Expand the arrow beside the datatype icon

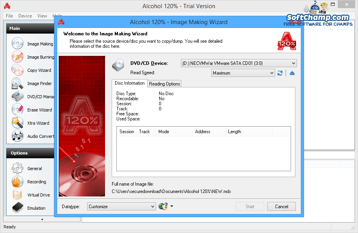172,206
